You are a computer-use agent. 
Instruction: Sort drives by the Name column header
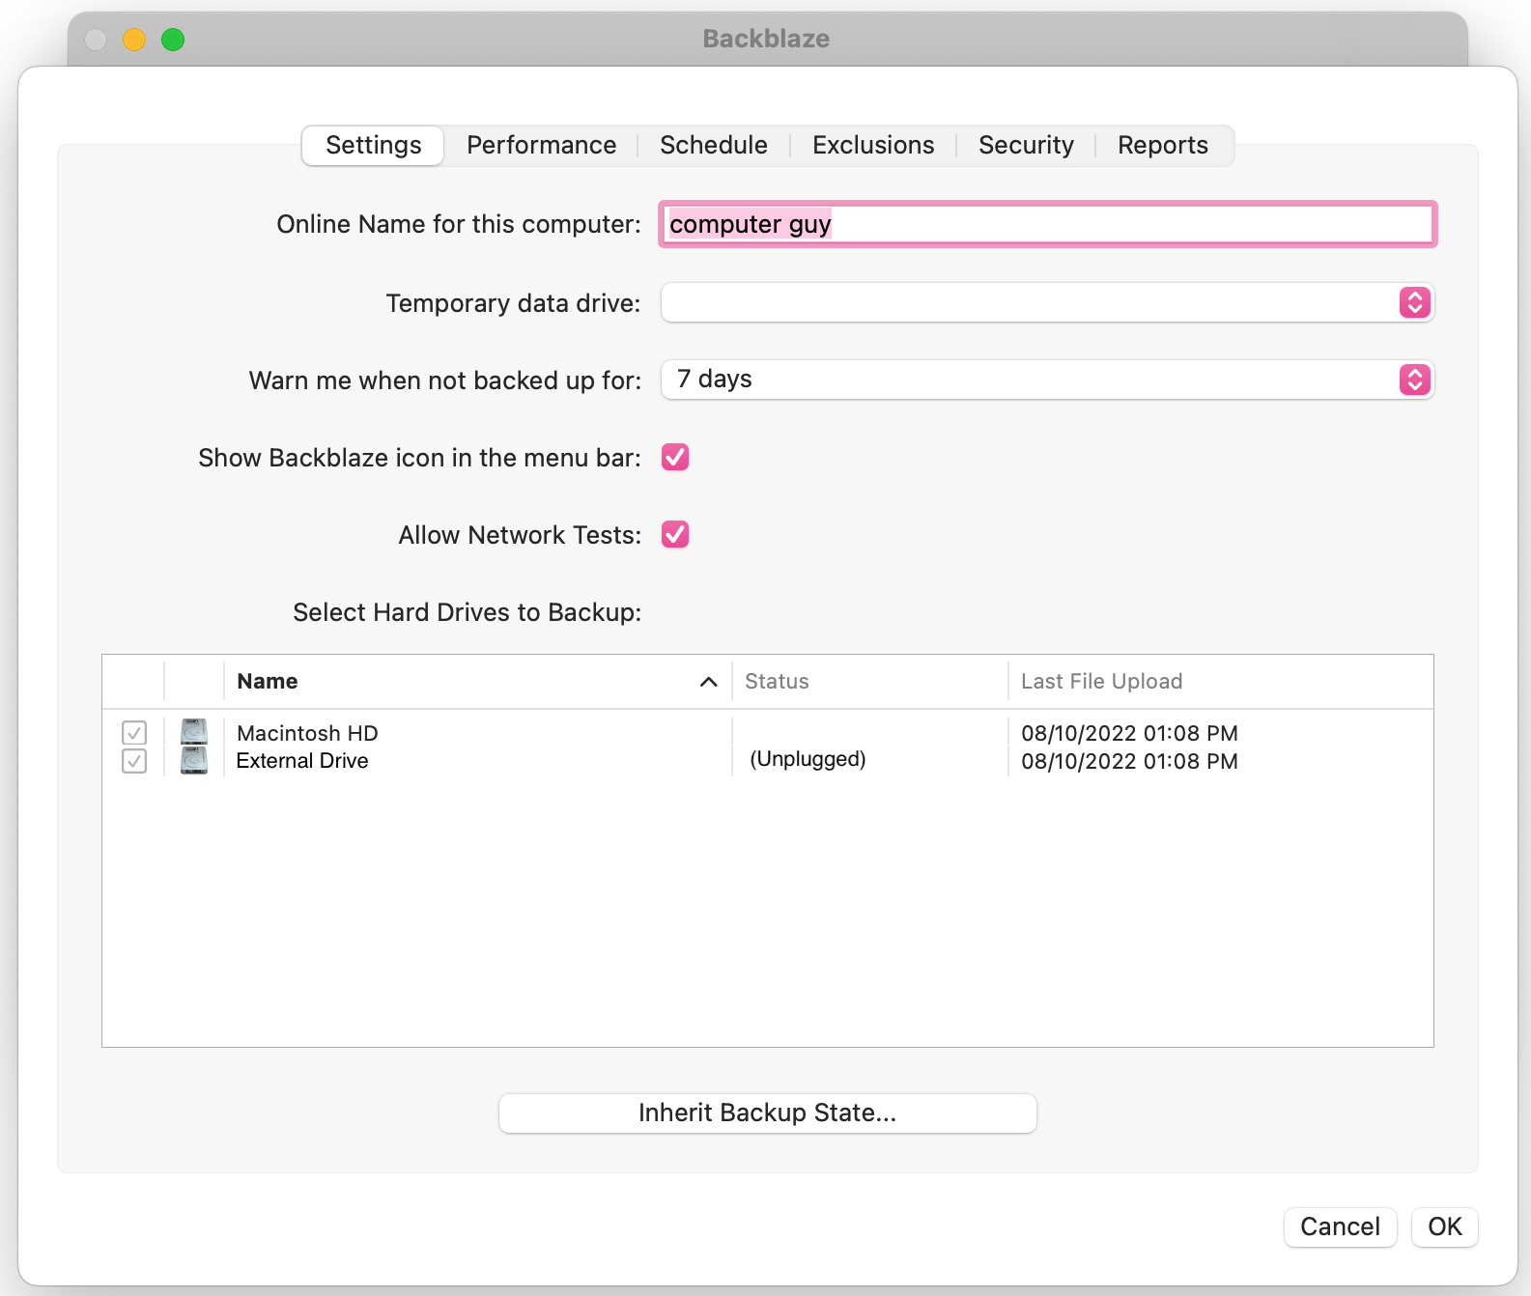tap(477, 682)
